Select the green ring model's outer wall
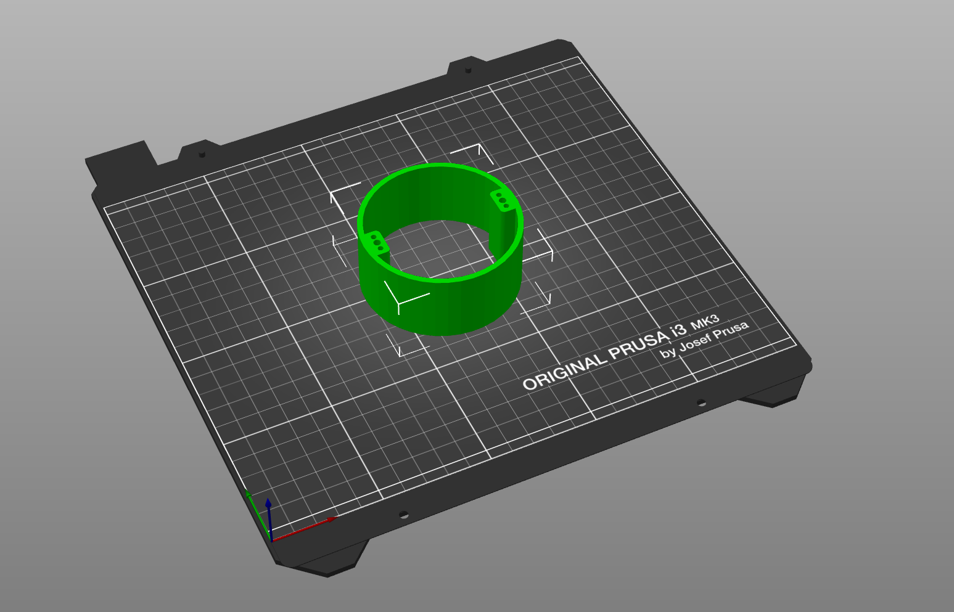The width and height of the screenshot is (954, 612). [x=441, y=305]
